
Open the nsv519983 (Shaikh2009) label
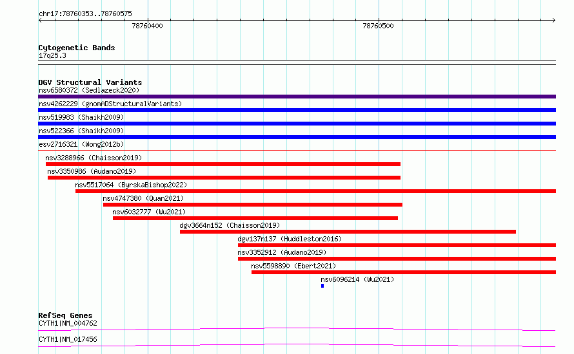click(x=81, y=117)
